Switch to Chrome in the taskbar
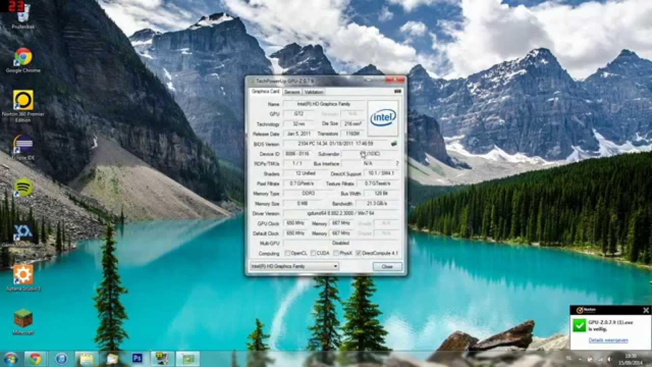This screenshot has width=652, height=367. [35, 358]
